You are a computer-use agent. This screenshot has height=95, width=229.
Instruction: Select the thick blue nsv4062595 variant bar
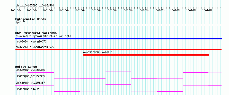coord(118,39)
